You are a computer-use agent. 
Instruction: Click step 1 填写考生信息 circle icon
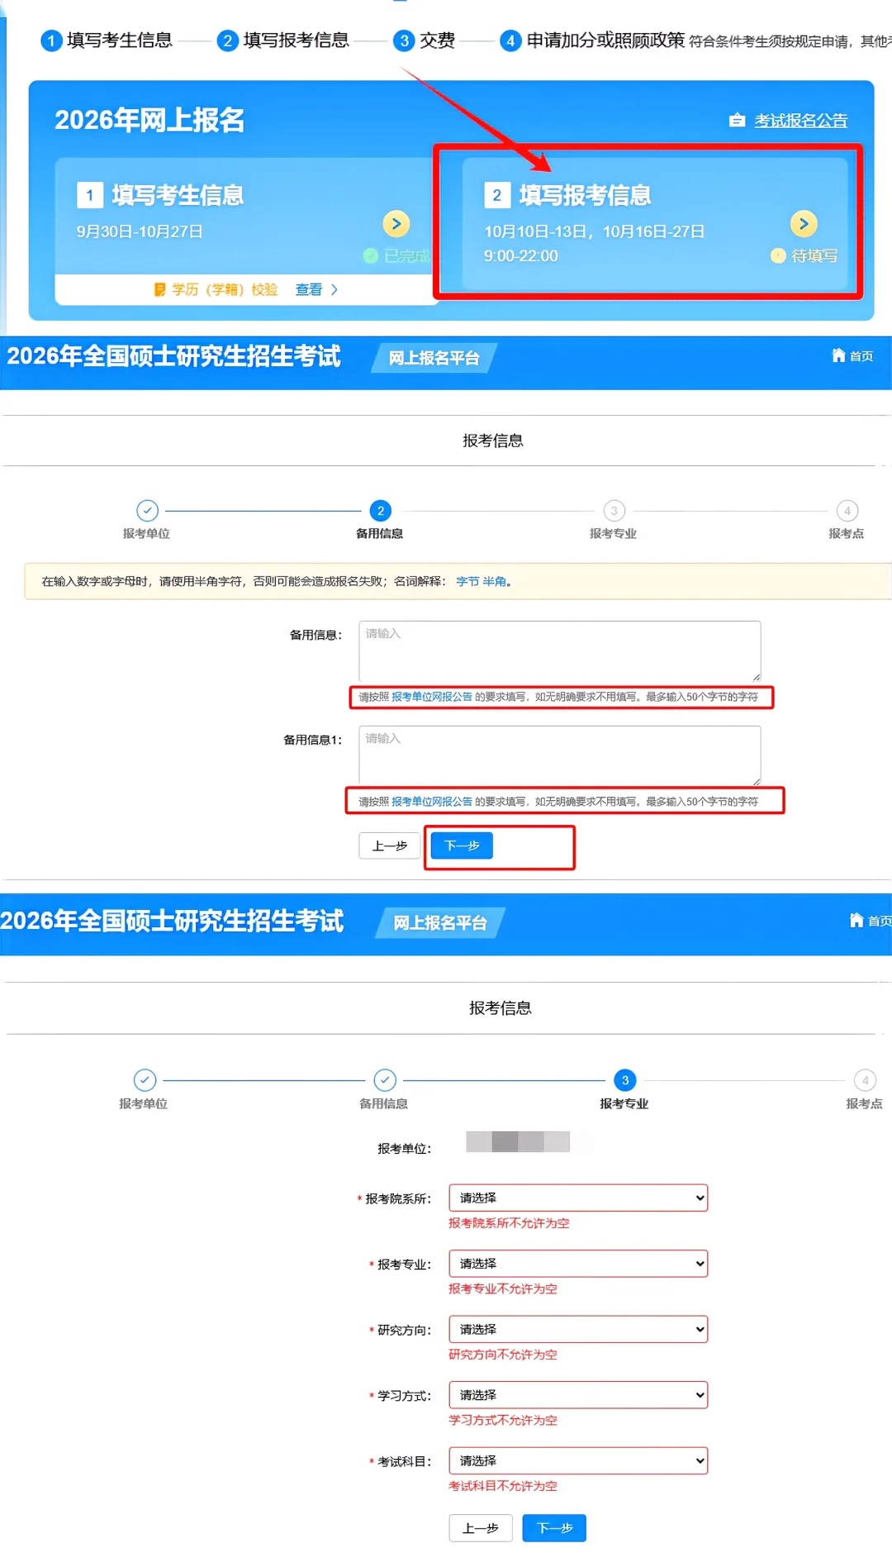[x=51, y=40]
